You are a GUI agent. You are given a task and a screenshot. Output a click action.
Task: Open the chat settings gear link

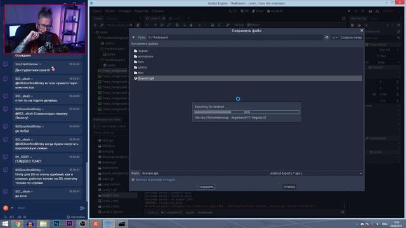coord(76,217)
